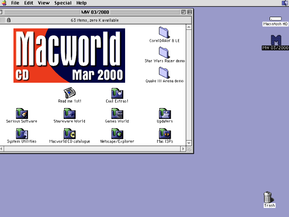
Task: Open the File menu
Action: tap(15, 3)
